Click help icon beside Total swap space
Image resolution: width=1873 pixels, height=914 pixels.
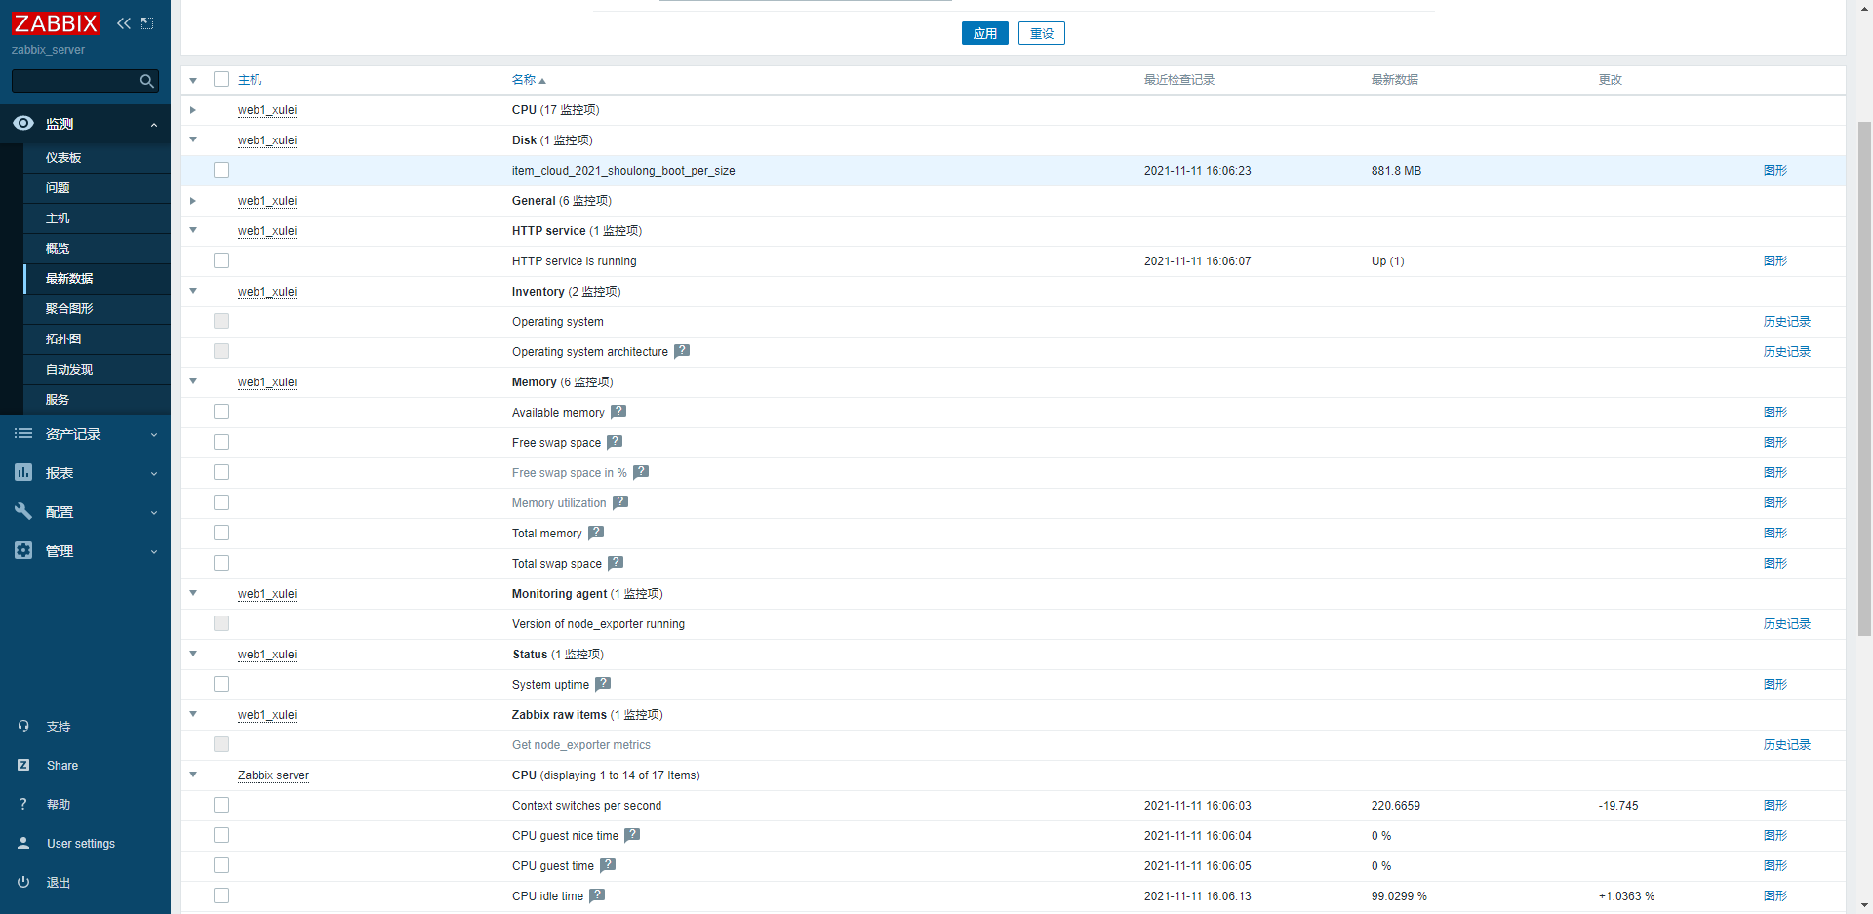pos(616,563)
